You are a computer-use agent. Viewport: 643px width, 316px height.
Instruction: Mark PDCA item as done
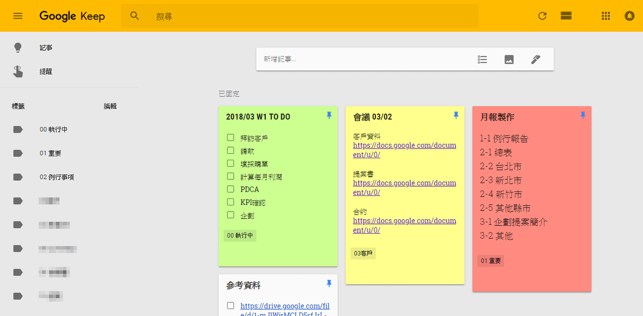click(x=231, y=189)
